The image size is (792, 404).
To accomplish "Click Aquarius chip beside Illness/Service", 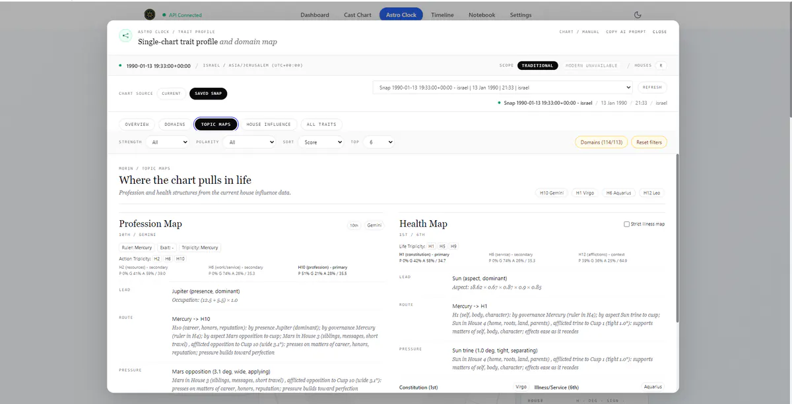I will click(x=652, y=387).
